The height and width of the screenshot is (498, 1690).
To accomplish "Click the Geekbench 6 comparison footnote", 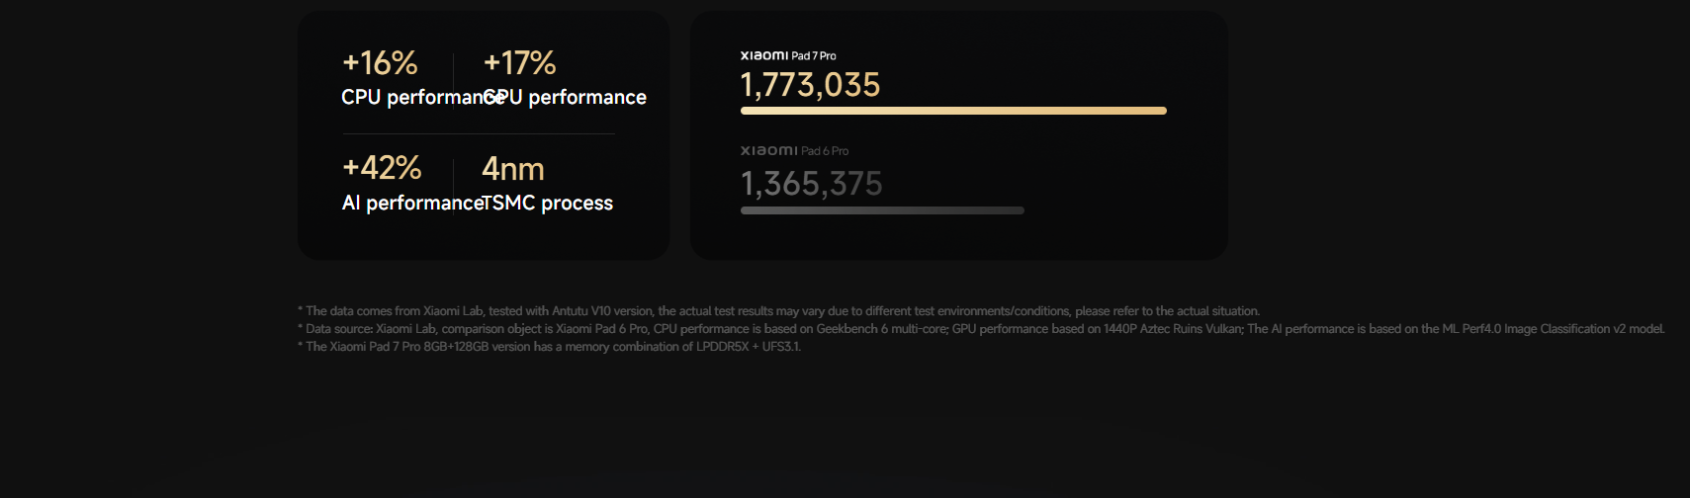I will point(981,328).
